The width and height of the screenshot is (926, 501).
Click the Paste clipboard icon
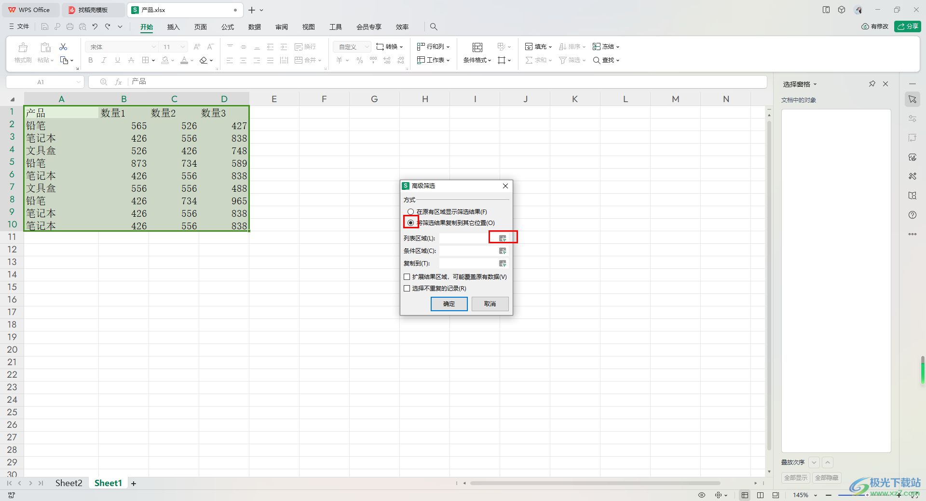coord(45,47)
